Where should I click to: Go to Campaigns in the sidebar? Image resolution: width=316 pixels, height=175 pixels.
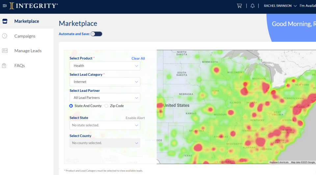(x=25, y=36)
